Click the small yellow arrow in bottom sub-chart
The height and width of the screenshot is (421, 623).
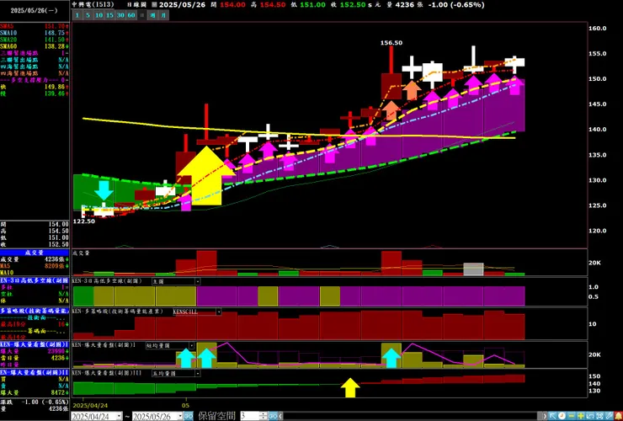(x=350, y=387)
